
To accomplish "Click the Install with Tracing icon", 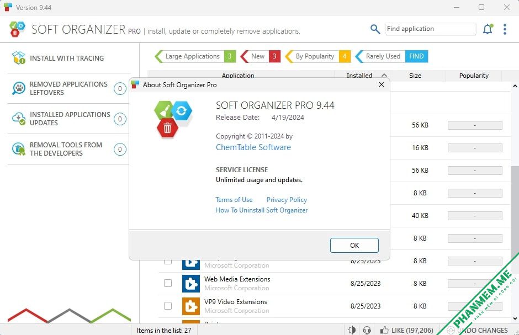I will [19, 58].
